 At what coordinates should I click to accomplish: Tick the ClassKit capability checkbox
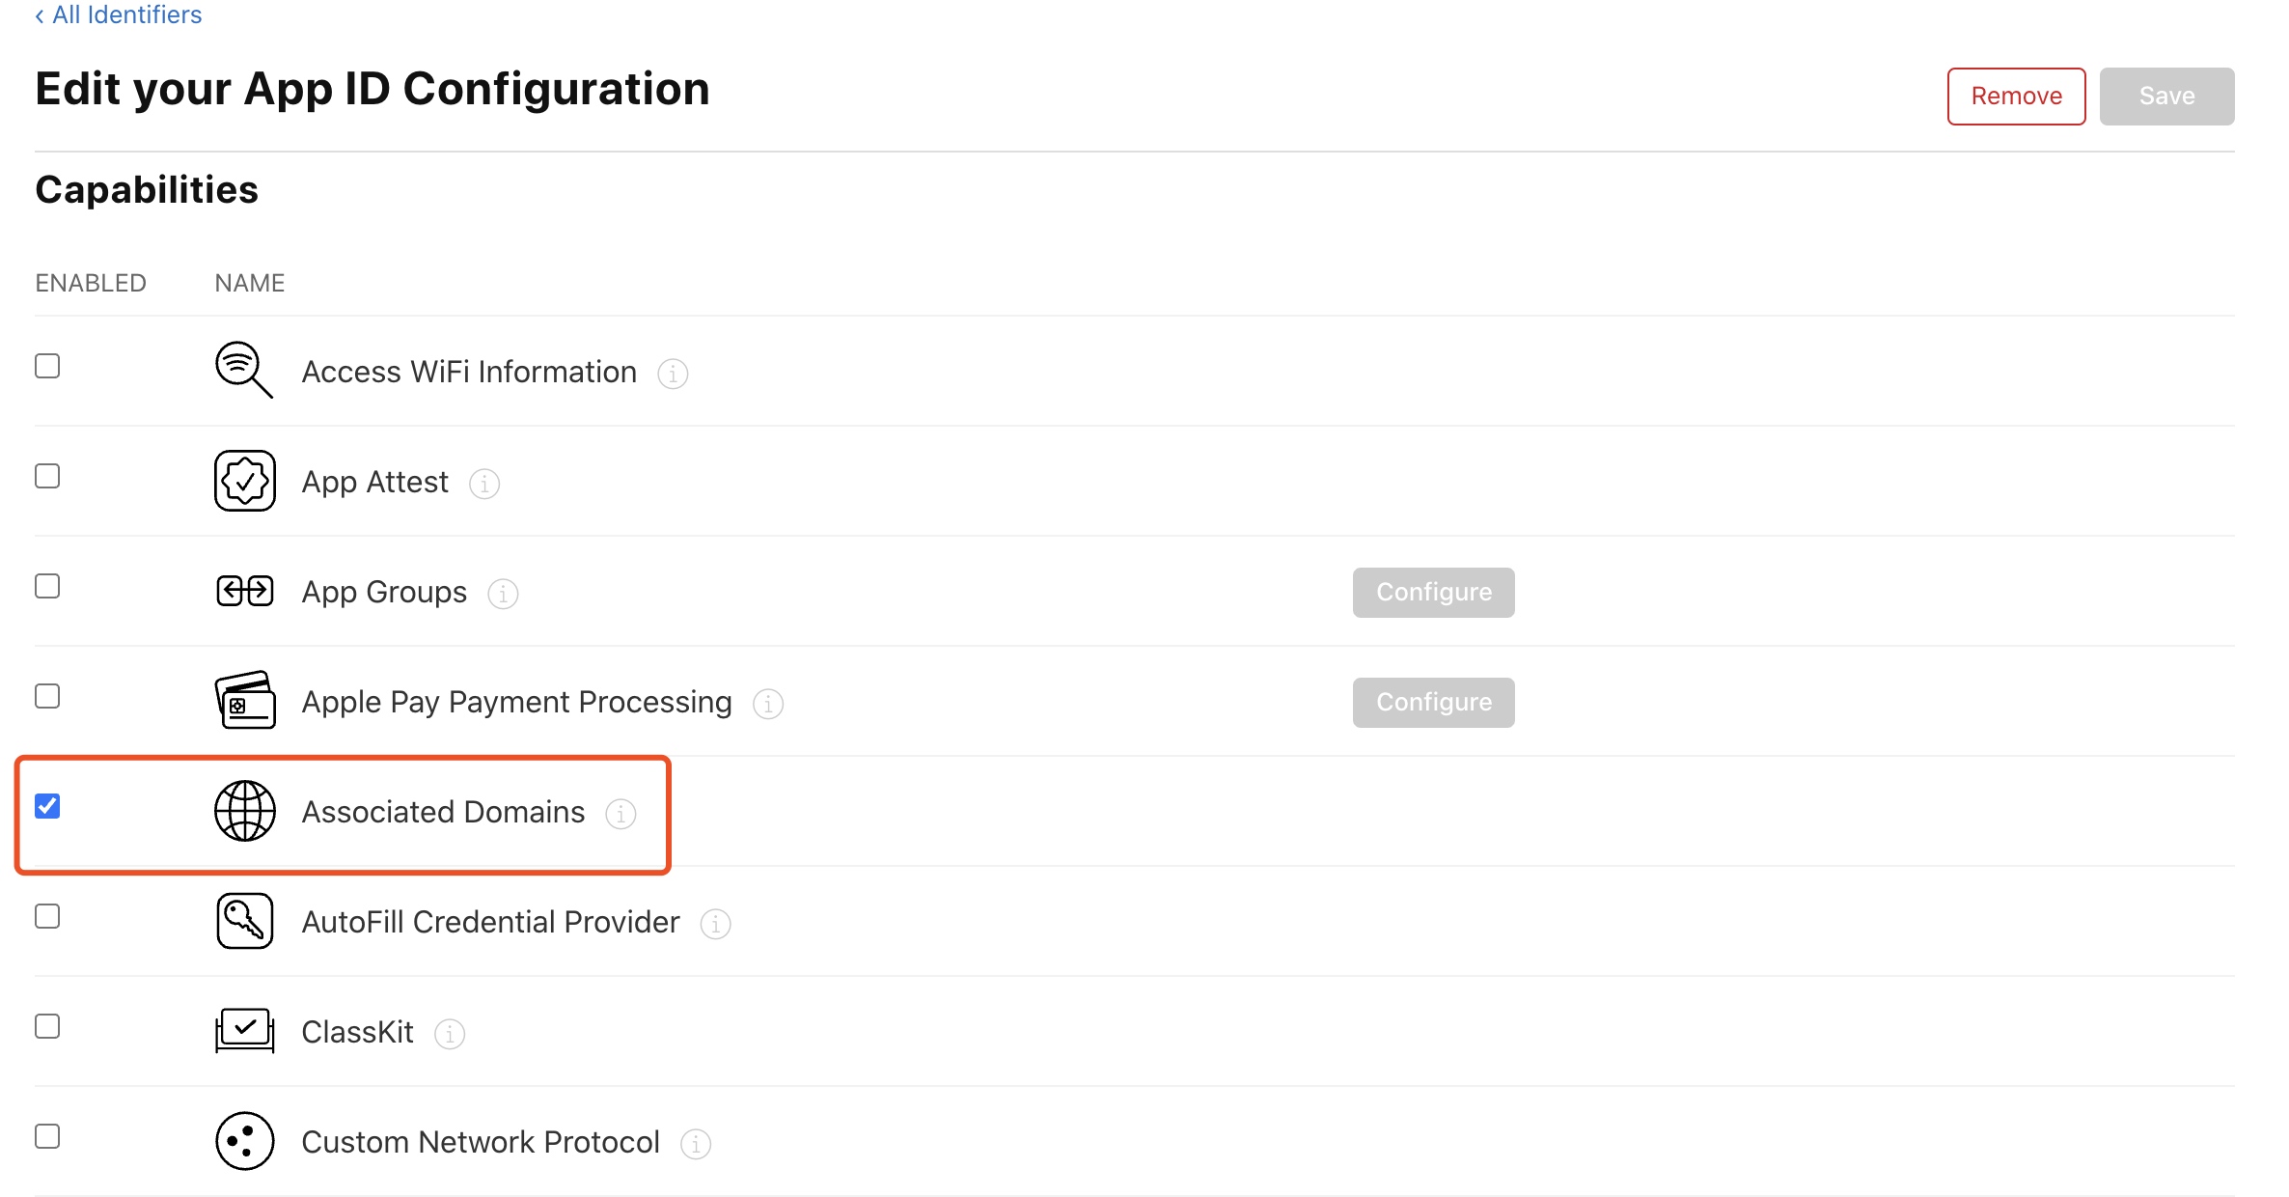[x=47, y=1026]
